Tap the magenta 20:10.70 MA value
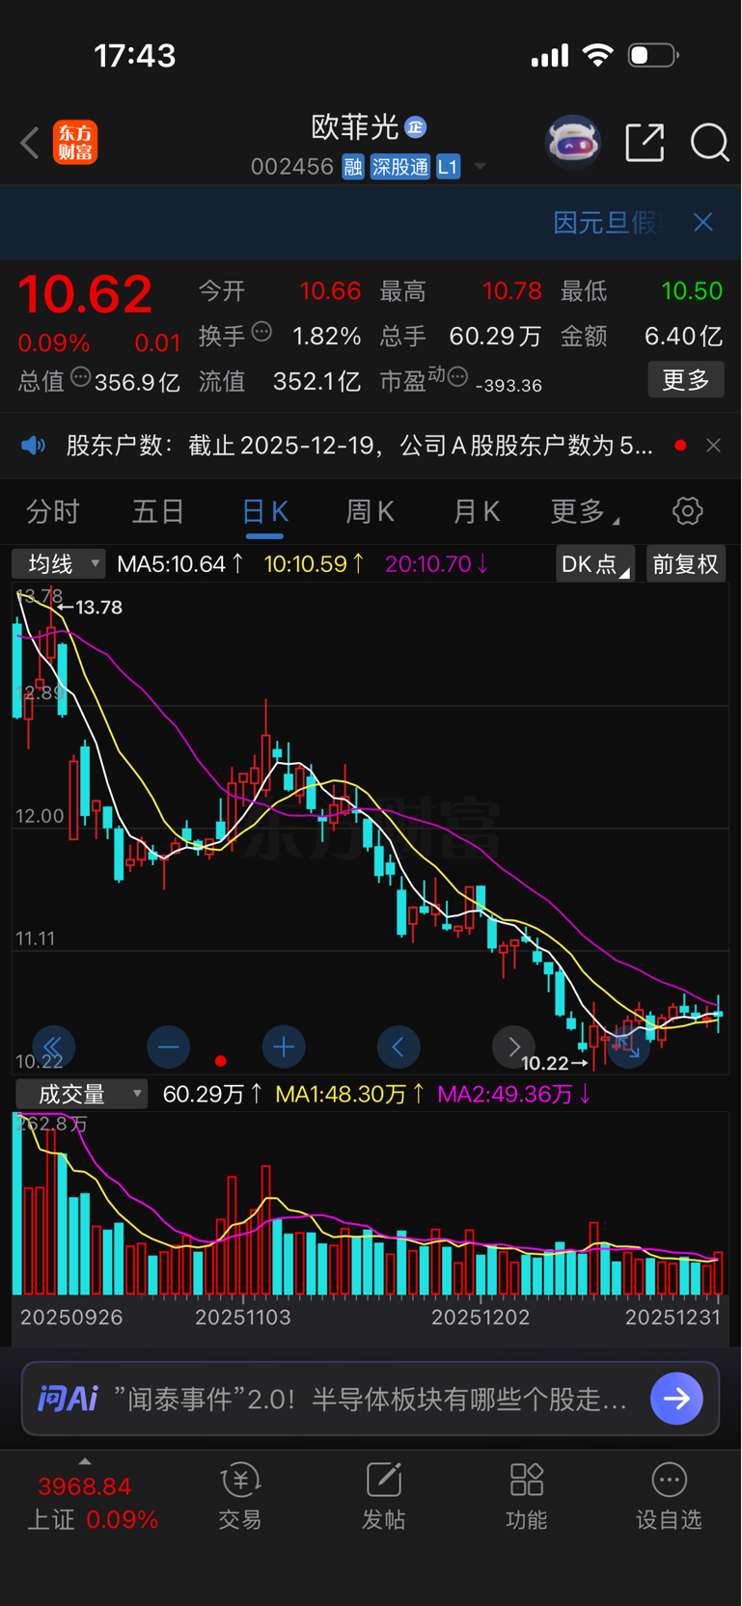742x1606 pixels. [x=437, y=563]
